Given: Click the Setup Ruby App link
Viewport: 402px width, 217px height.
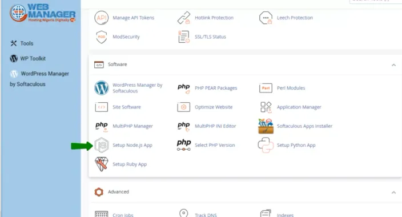Looking at the screenshot, I should (x=130, y=164).
